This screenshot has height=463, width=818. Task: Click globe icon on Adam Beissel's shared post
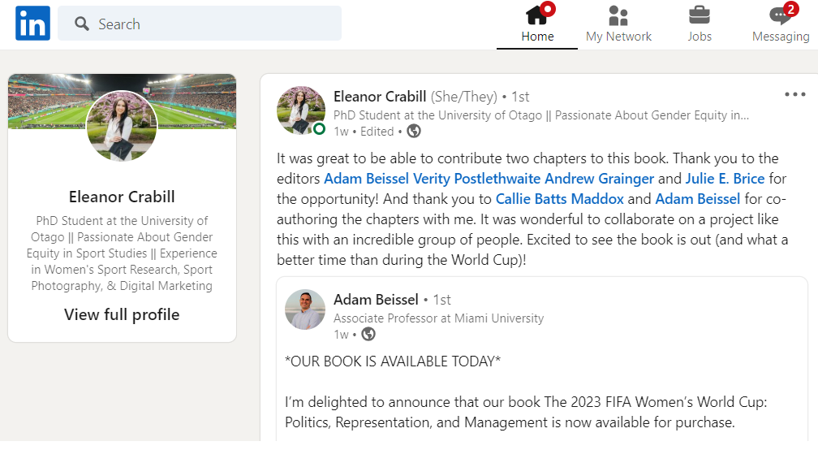click(368, 334)
